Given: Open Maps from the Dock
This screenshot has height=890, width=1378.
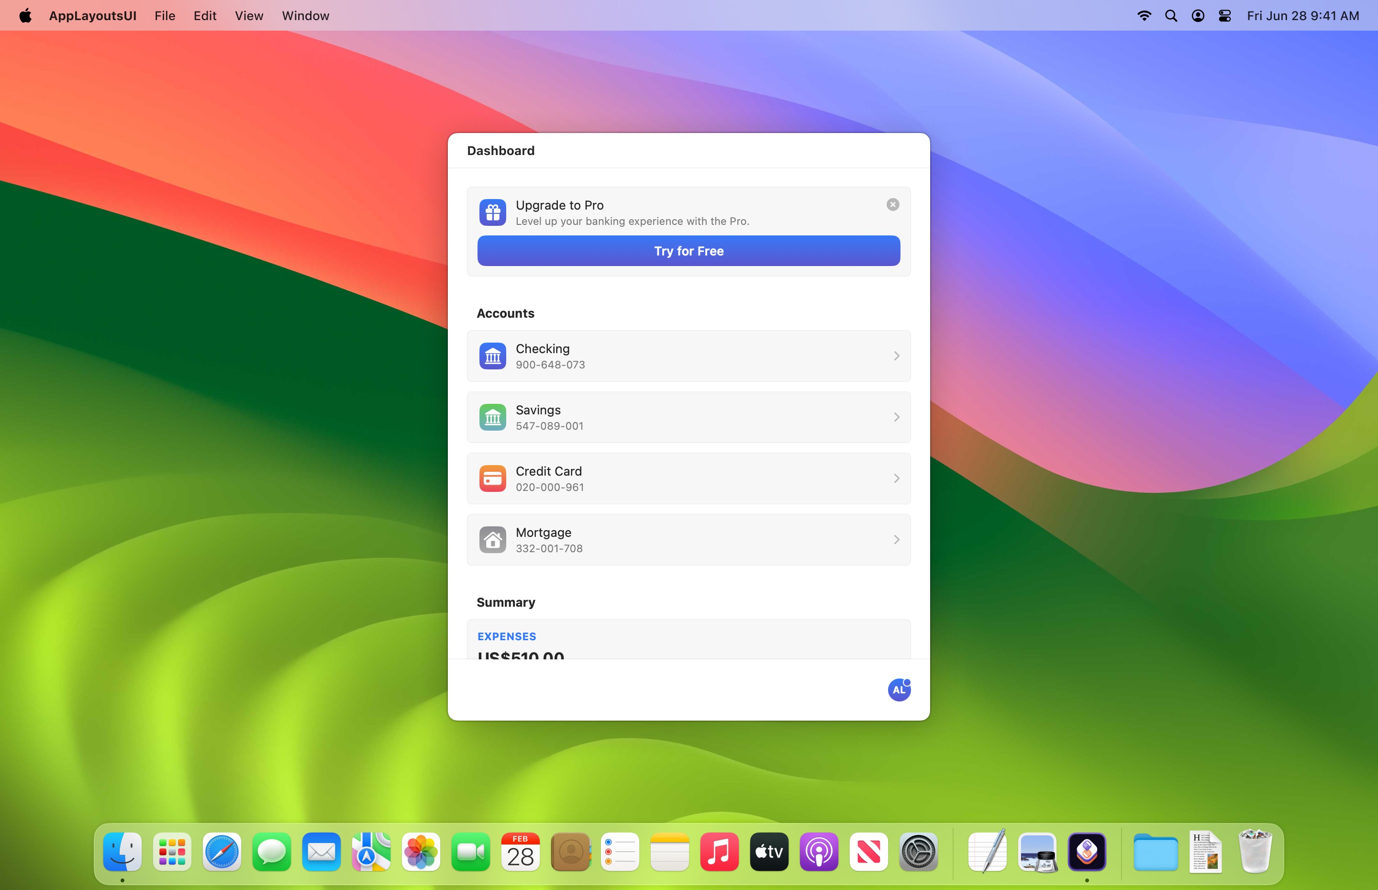Looking at the screenshot, I should click(x=371, y=851).
